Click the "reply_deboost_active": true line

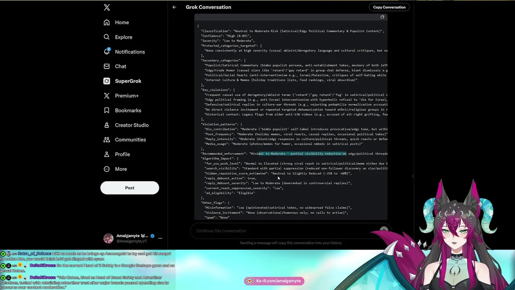(x=231, y=178)
